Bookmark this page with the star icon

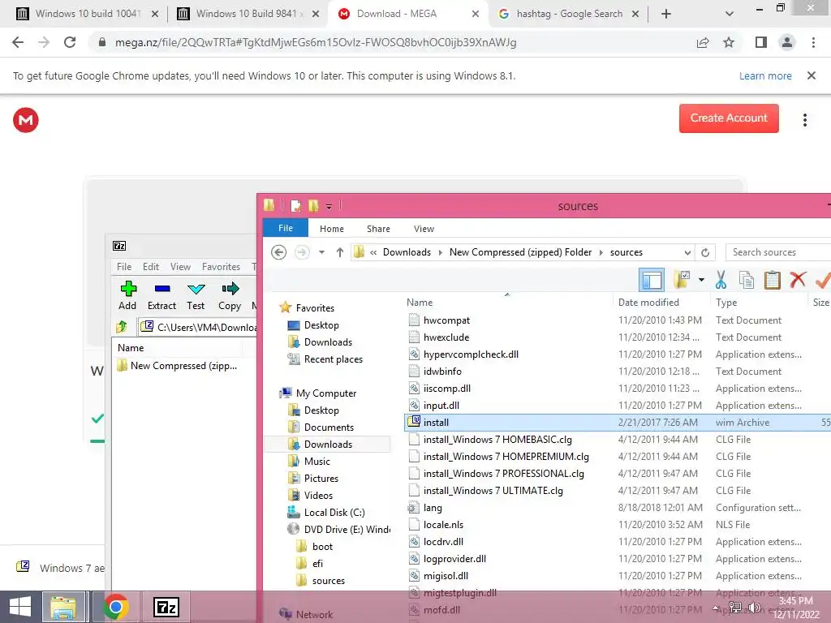pos(729,42)
